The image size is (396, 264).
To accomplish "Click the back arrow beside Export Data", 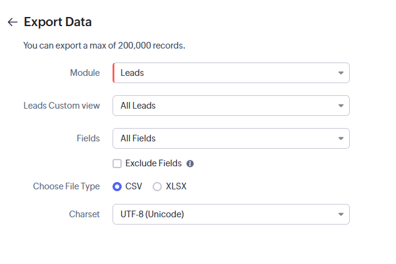I will (x=12, y=22).
